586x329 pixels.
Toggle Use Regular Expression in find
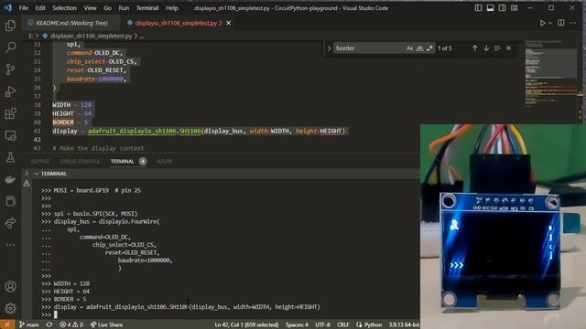click(x=429, y=48)
